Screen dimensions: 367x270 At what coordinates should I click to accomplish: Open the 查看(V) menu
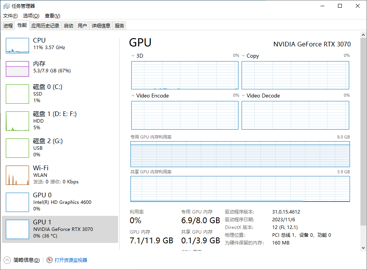tap(52, 16)
